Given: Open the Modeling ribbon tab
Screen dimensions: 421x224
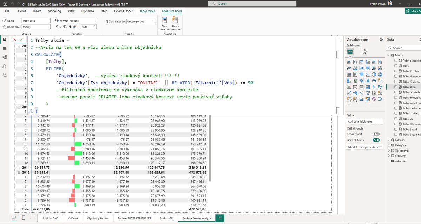Looking at the screenshot, I should tap(54, 11).
